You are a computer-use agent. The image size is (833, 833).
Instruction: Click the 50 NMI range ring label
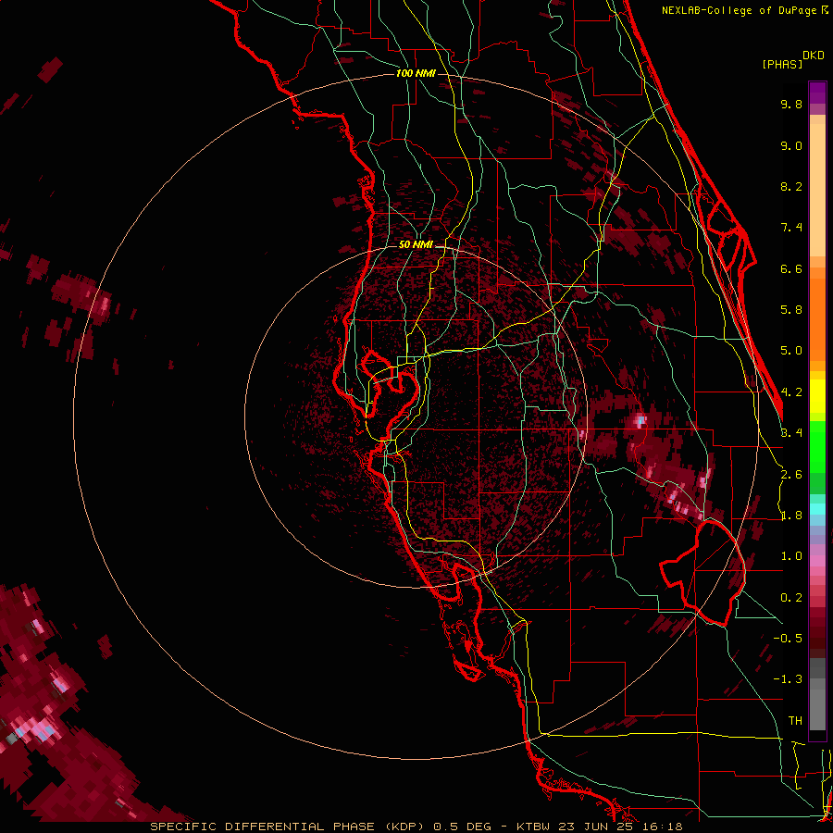coord(416,245)
